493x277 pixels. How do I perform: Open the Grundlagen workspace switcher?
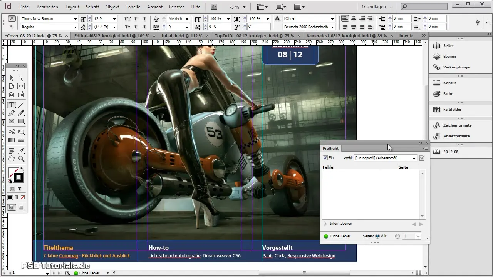point(377,7)
